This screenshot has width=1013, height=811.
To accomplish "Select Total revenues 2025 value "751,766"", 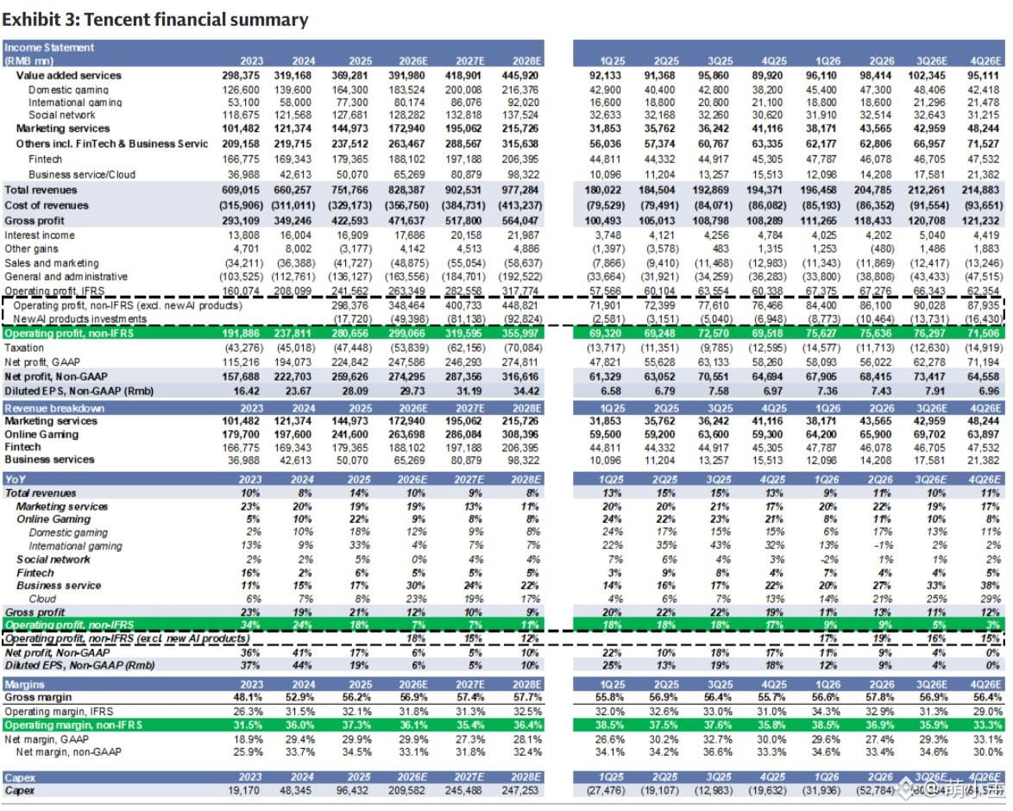I will click(x=354, y=190).
